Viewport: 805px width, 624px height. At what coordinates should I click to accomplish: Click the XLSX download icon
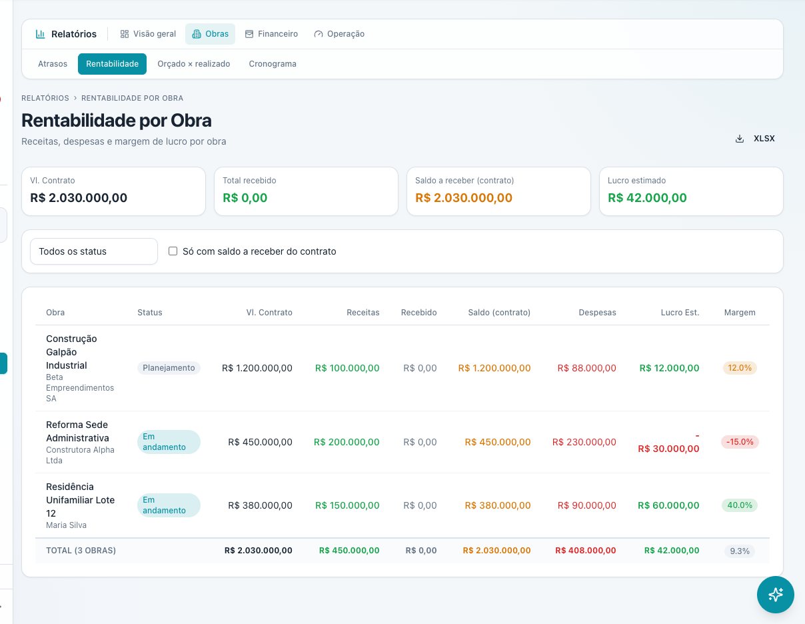pyautogui.click(x=740, y=139)
